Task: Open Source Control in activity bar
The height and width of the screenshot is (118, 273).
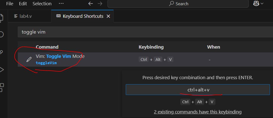Action: pyautogui.click(x=2, y=52)
